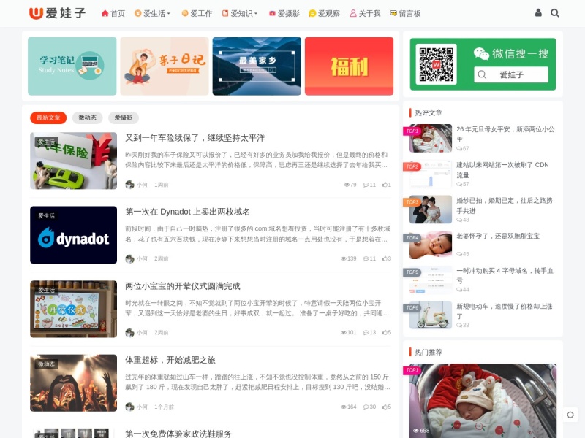This screenshot has height=438, width=585.
Task: Click comment icon on 开荤仪式 article
Action: point(366,333)
